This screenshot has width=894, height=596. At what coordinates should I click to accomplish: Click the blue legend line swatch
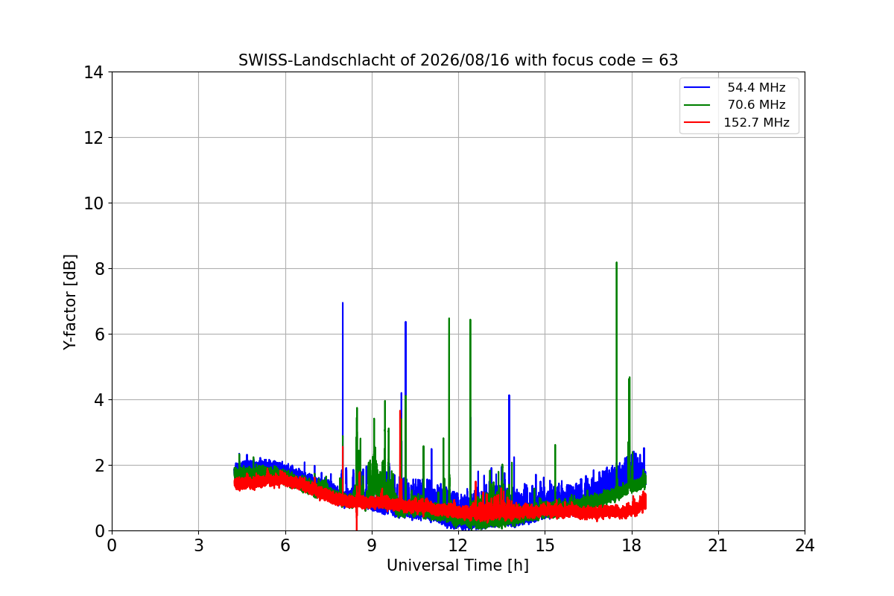tap(697, 88)
